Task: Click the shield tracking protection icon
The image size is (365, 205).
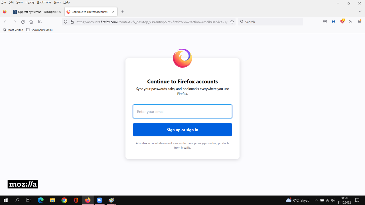Action: (66, 22)
